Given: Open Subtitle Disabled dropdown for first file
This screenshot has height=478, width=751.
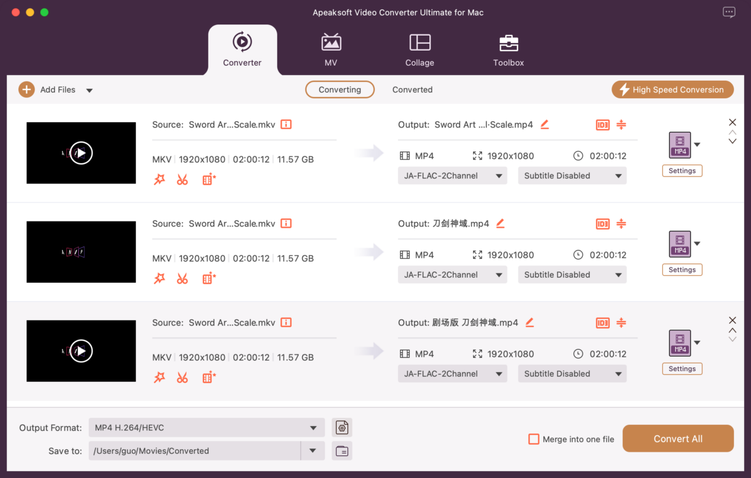Looking at the screenshot, I should [572, 176].
